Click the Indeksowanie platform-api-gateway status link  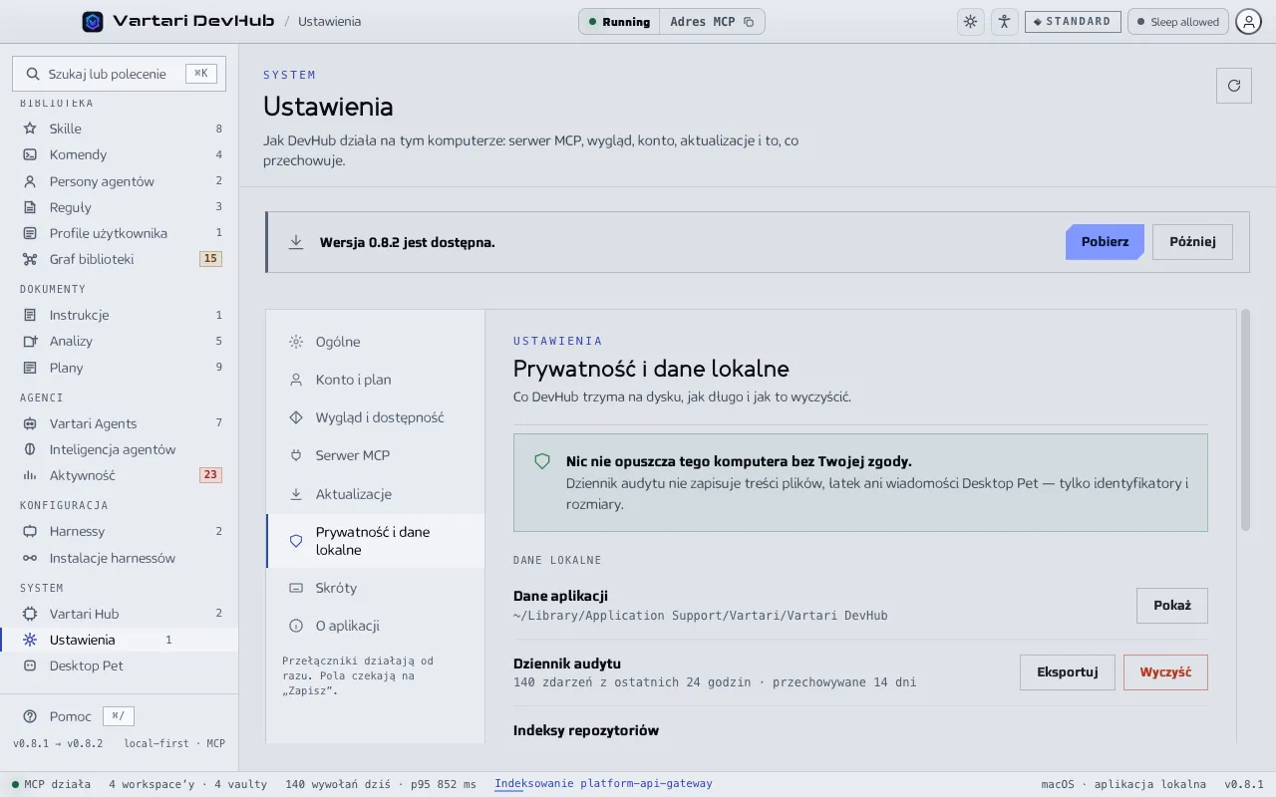click(603, 784)
